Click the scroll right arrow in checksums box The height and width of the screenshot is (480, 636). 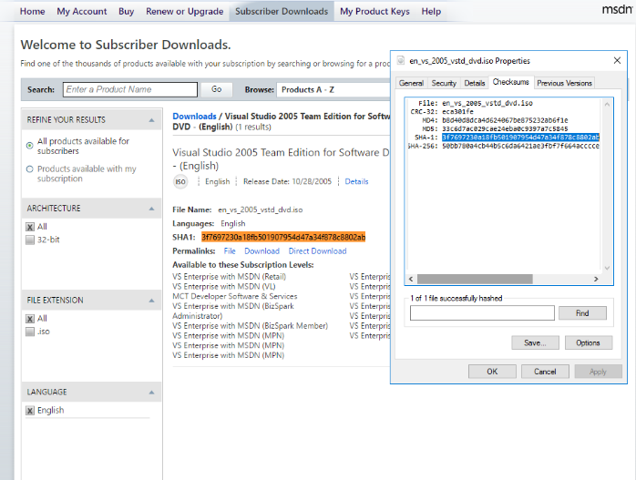click(x=596, y=279)
